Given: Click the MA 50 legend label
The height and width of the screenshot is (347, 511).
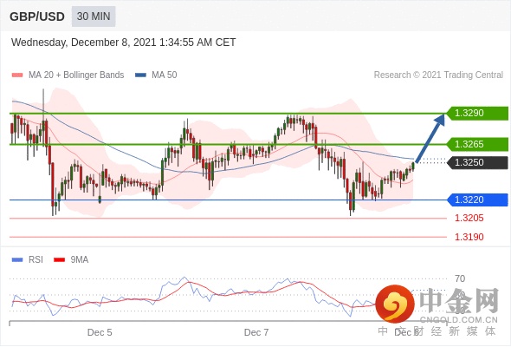Looking at the screenshot, I should coord(165,75).
